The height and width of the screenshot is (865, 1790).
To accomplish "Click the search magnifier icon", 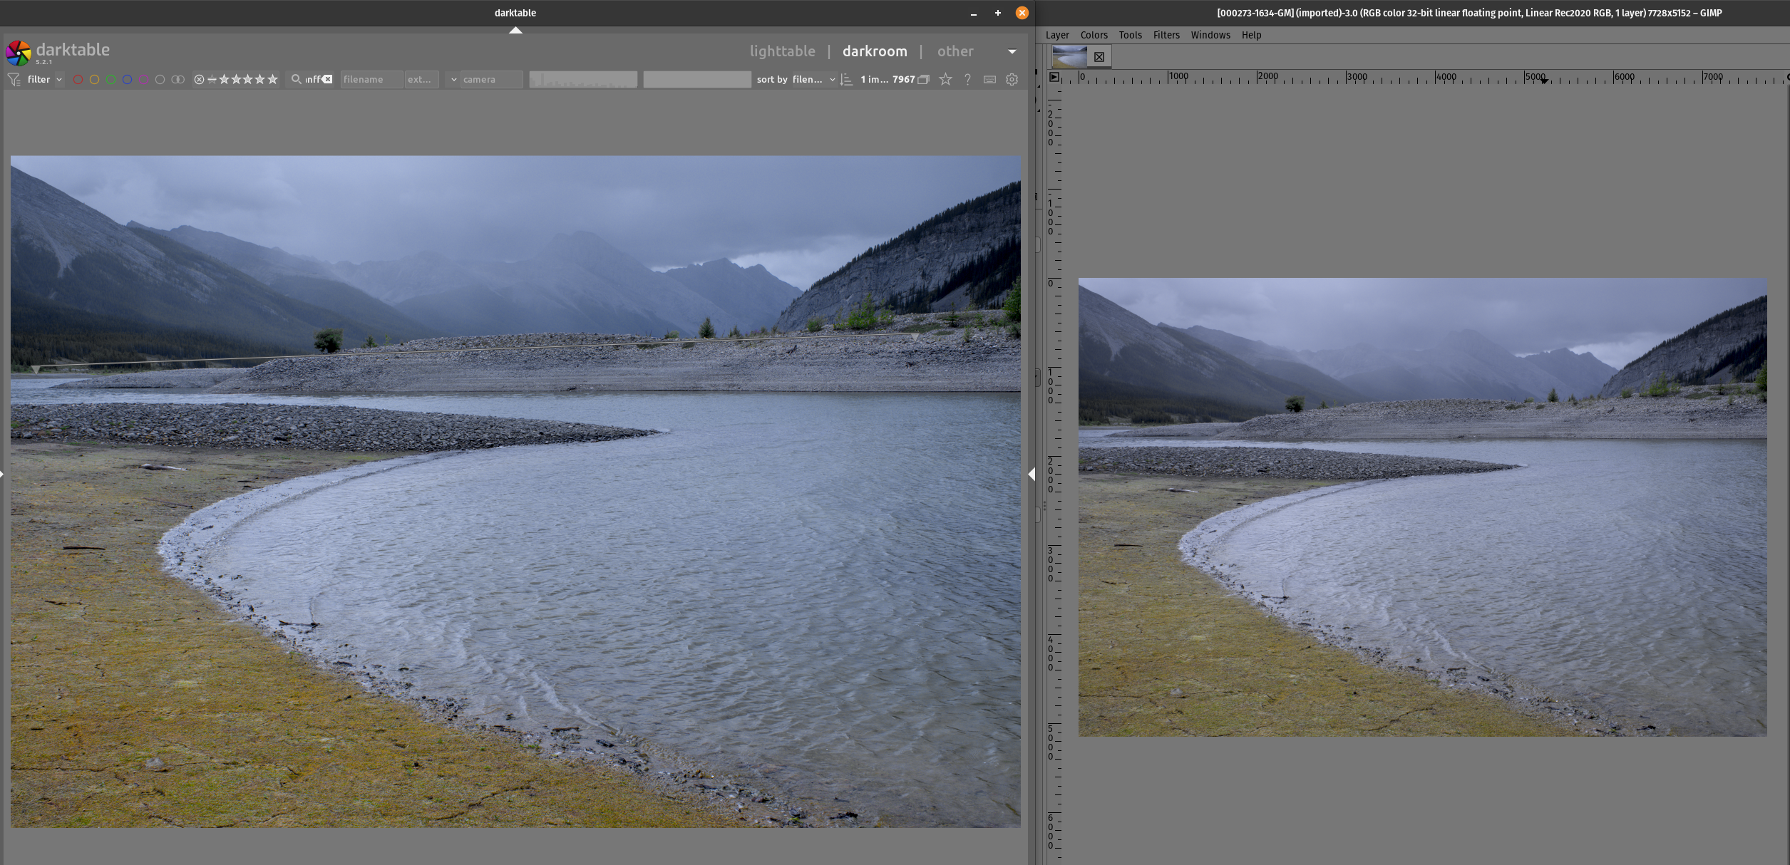I will point(297,79).
